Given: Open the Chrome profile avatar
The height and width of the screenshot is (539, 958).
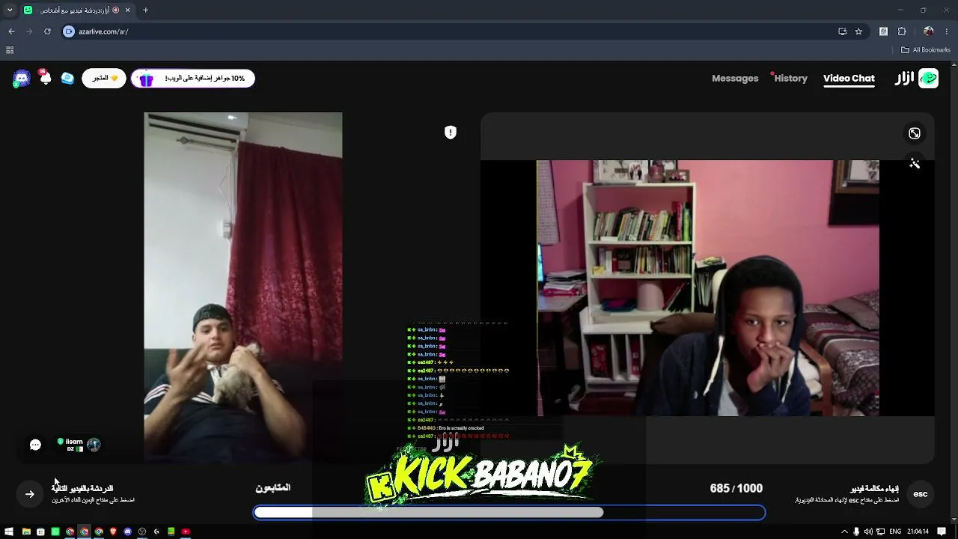Looking at the screenshot, I should tap(929, 31).
